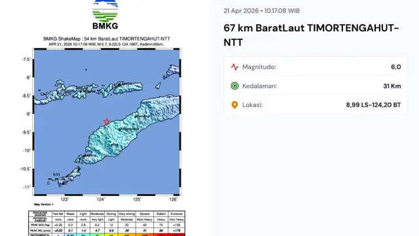Click the km scale label on map
Screen dimensions: 419x236
click(56, 174)
